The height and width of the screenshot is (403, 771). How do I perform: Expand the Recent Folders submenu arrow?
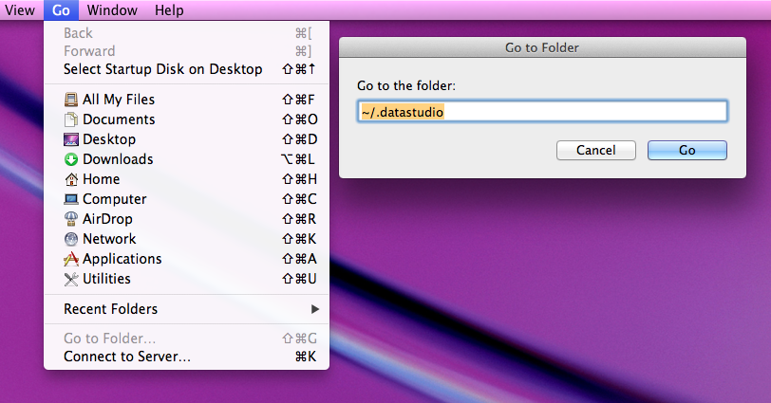315,309
